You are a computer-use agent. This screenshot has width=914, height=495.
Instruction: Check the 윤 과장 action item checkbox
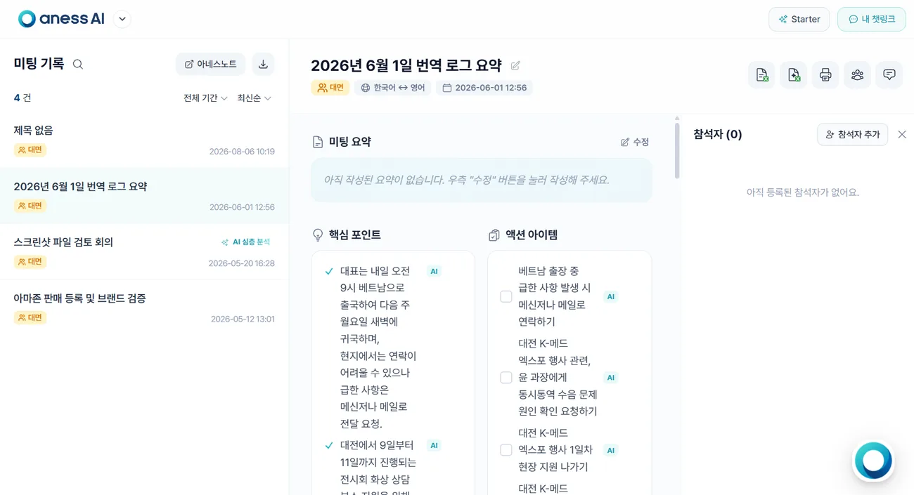click(x=506, y=378)
